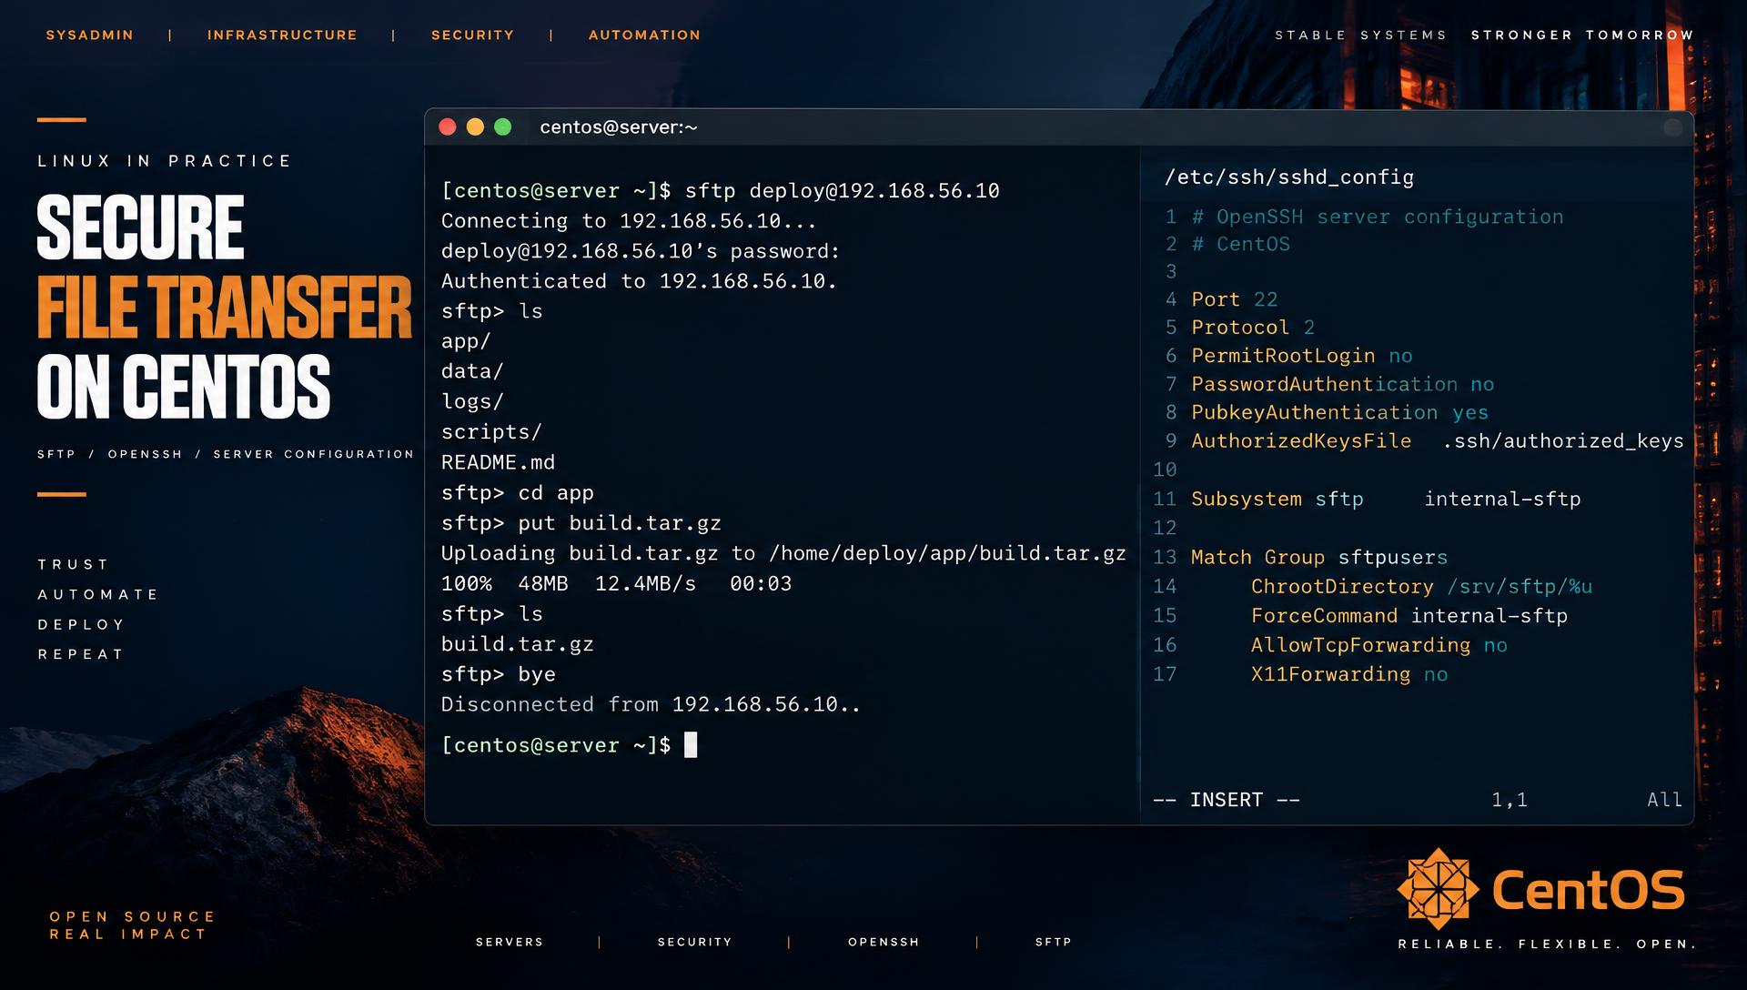Click the 'Match Group sftpusers' line
Screen dimensions: 1747x990
click(1319, 557)
